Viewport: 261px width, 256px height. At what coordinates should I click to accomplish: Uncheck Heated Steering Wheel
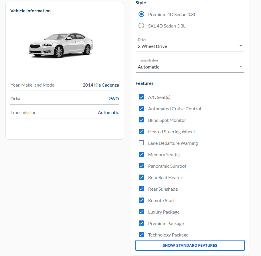click(x=141, y=132)
